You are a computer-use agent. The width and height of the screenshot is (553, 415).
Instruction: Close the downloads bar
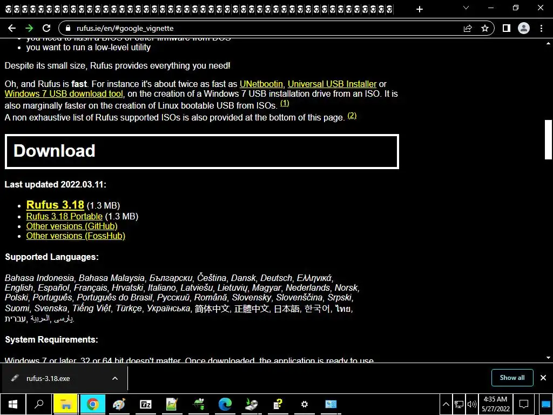pyautogui.click(x=543, y=378)
